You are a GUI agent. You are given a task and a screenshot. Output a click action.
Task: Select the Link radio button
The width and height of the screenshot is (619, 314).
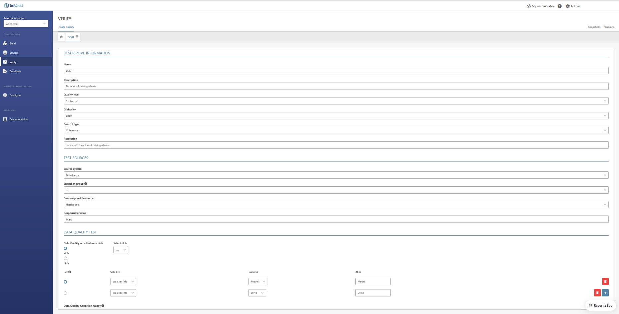[65, 258]
